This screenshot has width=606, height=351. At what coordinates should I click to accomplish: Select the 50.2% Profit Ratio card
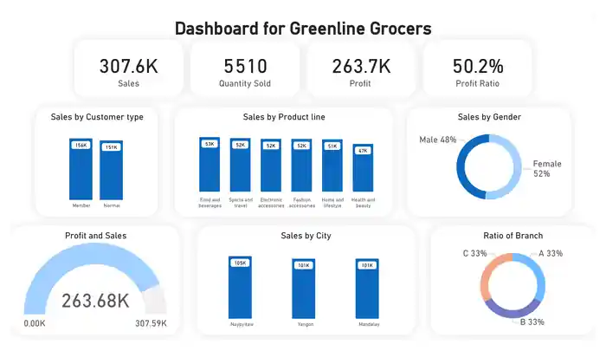tap(478, 68)
